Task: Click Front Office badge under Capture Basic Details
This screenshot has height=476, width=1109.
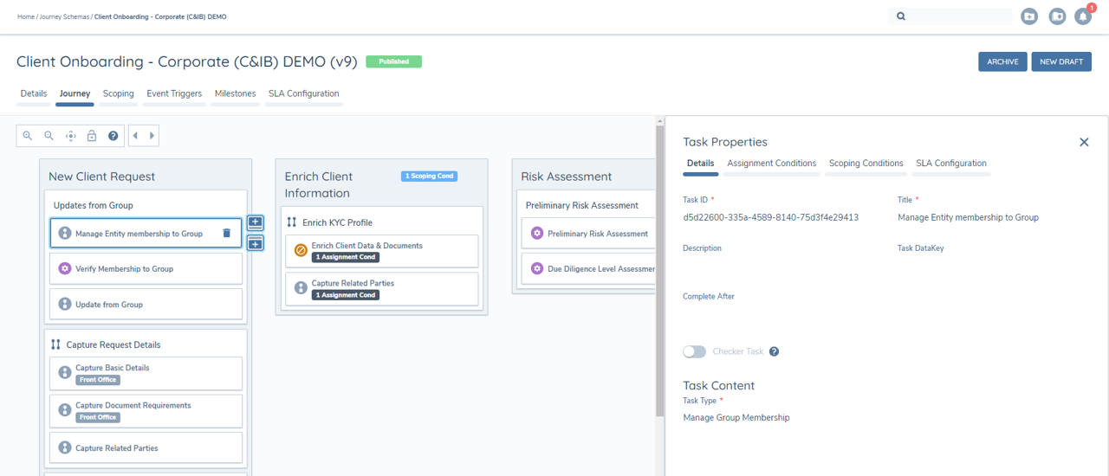Action: (98, 380)
